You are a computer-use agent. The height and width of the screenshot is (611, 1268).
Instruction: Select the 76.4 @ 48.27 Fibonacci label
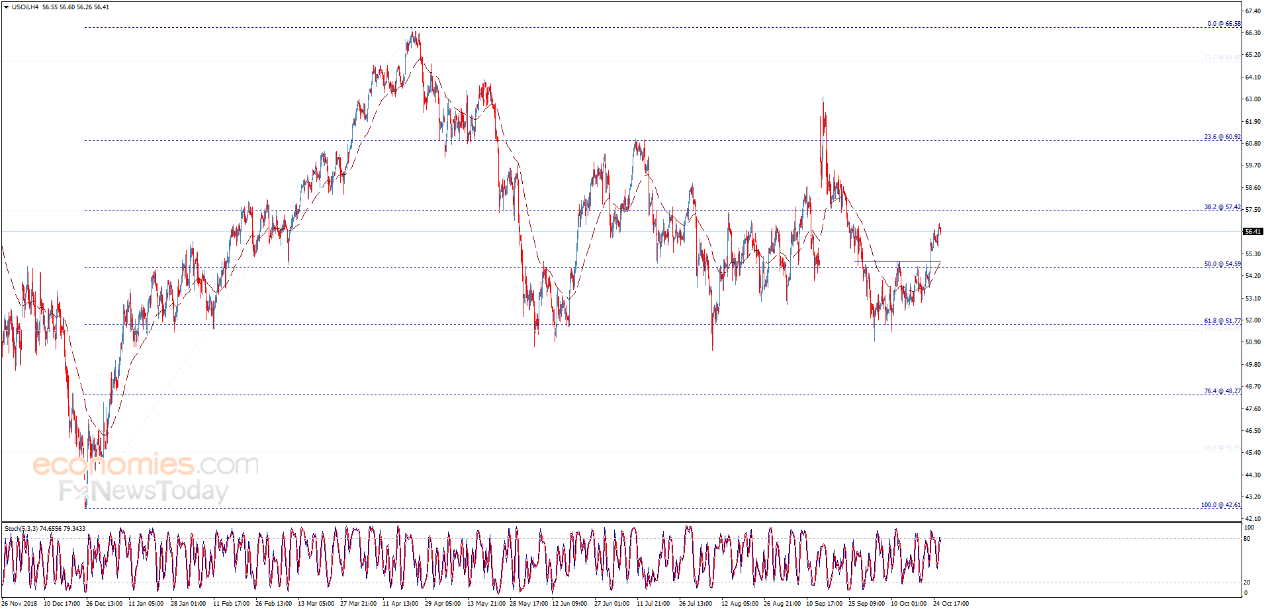1222,391
